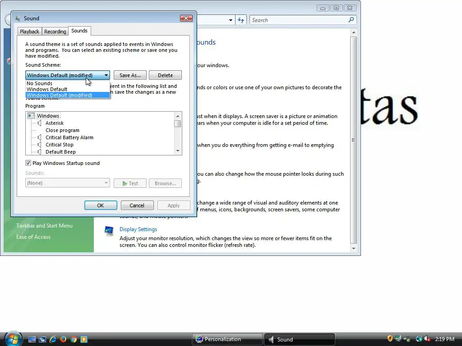The height and width of the screenshot is (346, 462).
Task: Click Personalization window scroll down arrow
Action: click(354, 249)
